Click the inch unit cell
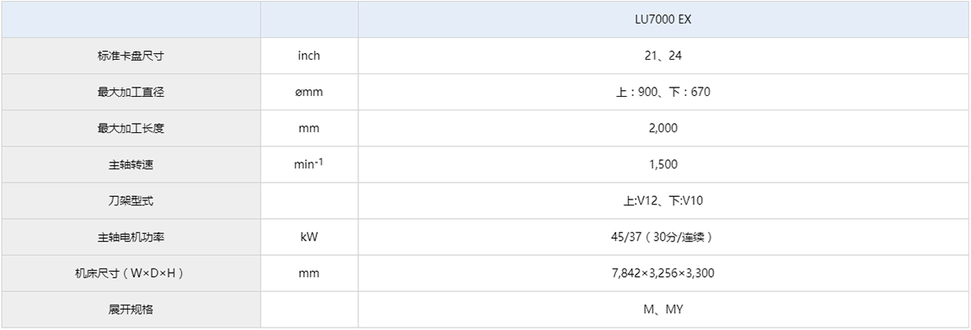The image size is (971, 330). (309, 56)
